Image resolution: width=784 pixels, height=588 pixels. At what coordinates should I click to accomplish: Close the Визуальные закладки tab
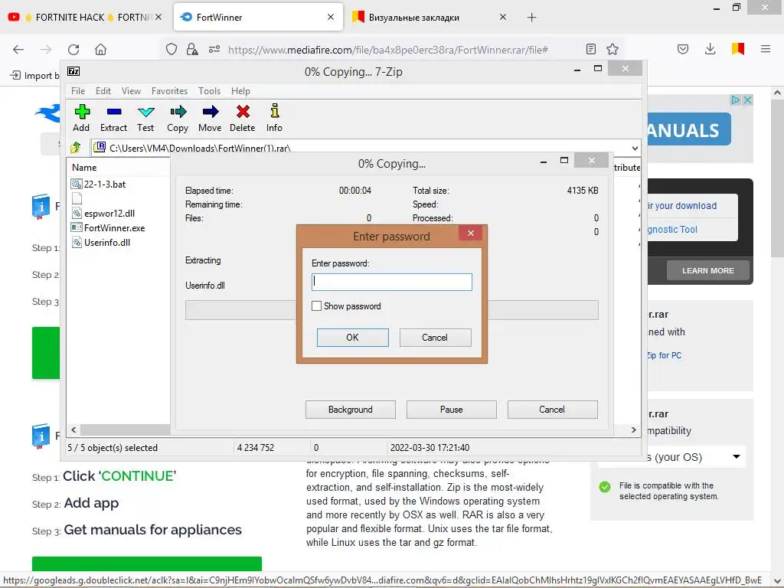coord(503,17)
